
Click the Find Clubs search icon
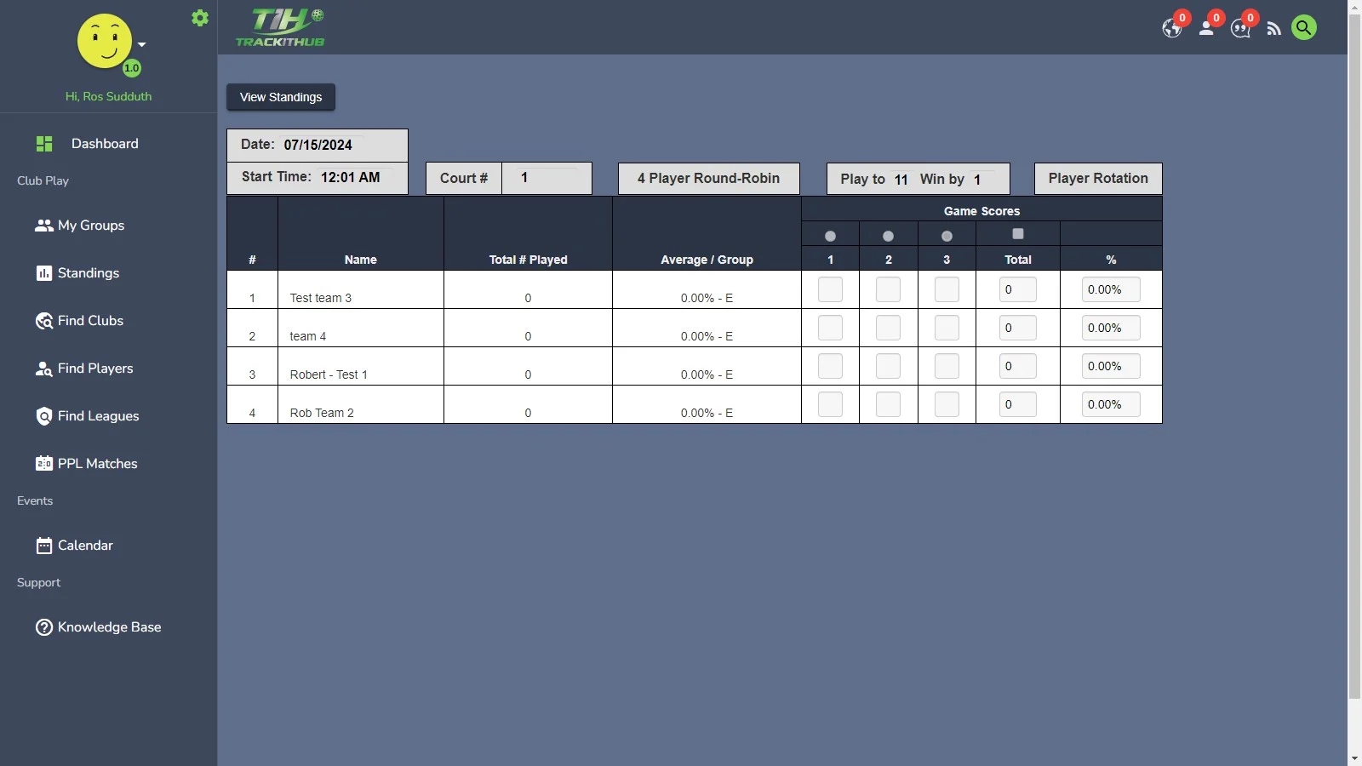[44, 321]
